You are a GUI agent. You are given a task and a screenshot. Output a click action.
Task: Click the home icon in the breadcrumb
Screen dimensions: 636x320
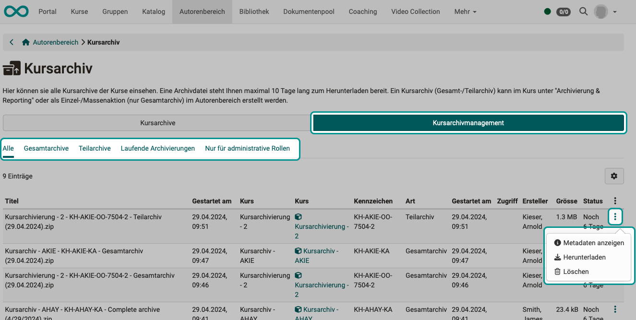[x=25, y=42]
